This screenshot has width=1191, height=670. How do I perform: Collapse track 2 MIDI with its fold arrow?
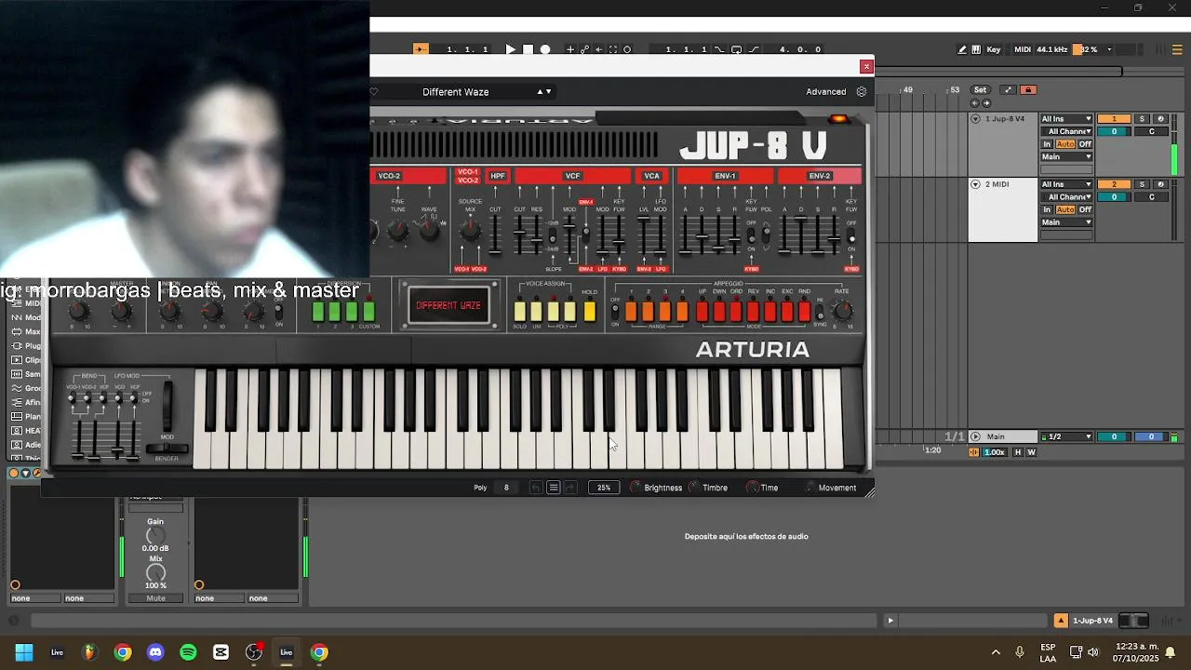click(975, 184)
